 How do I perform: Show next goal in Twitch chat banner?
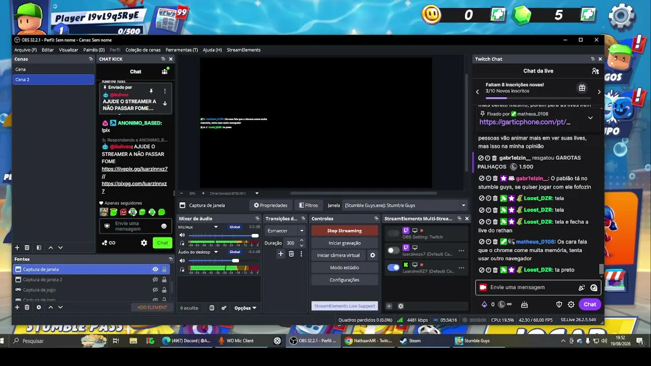[599, 92]
